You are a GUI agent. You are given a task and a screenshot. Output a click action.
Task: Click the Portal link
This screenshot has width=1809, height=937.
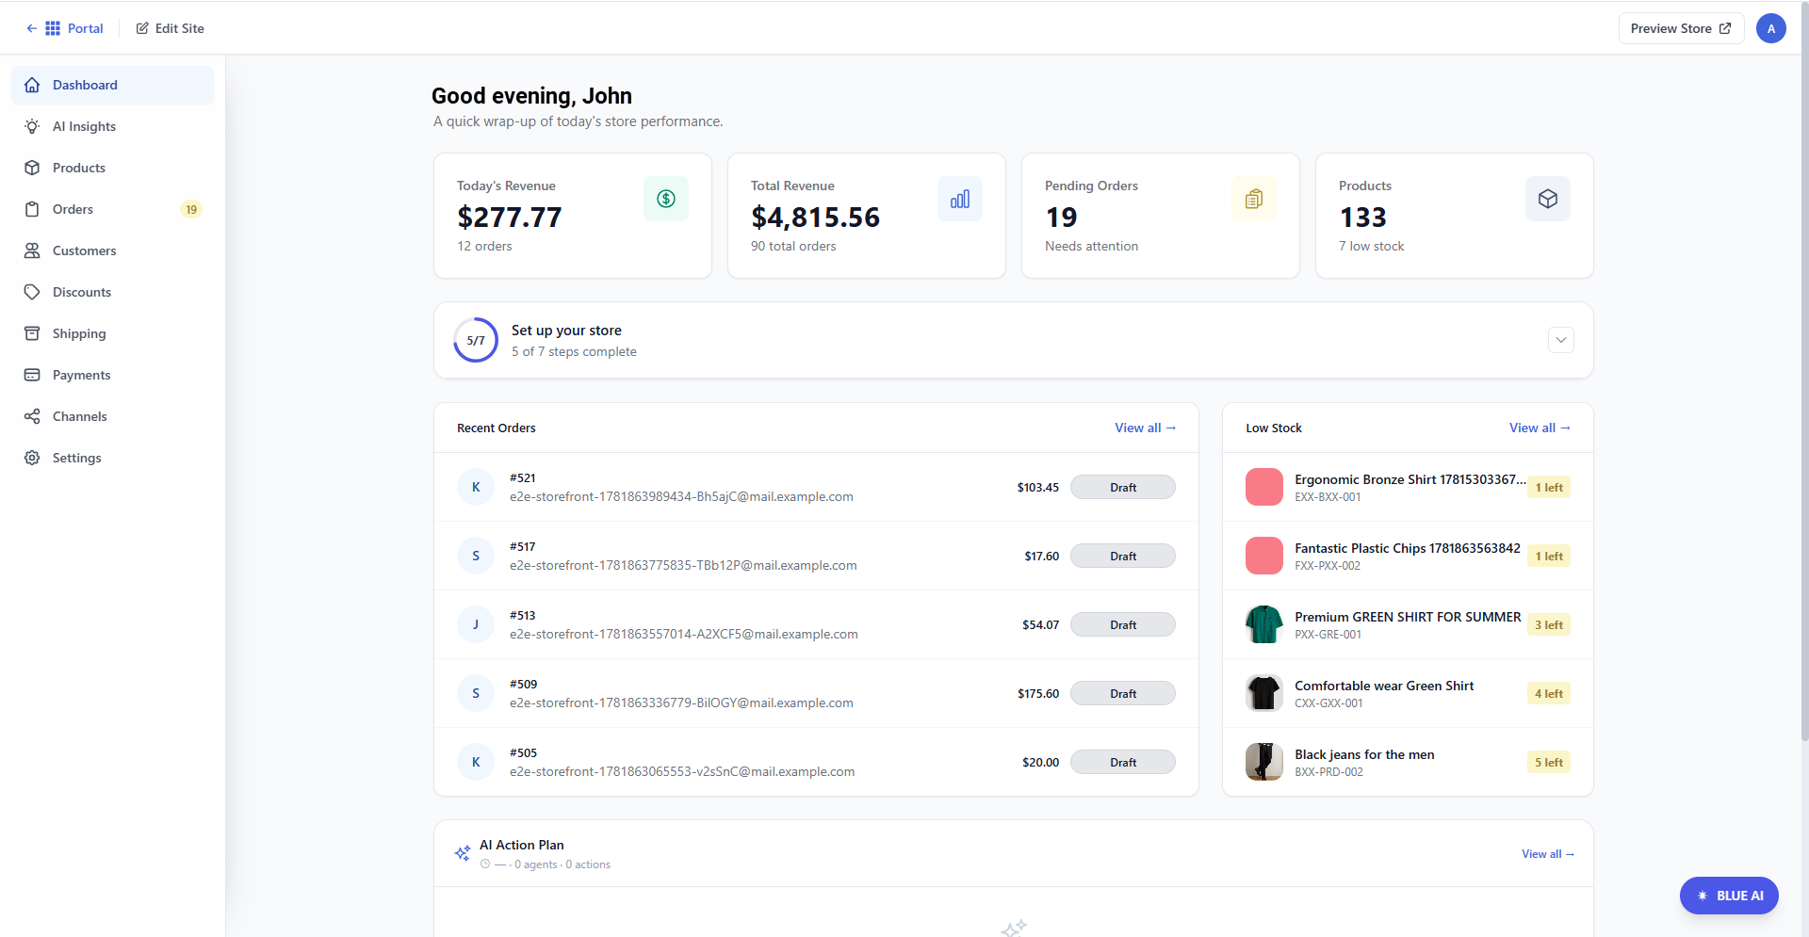coord(85,28)
